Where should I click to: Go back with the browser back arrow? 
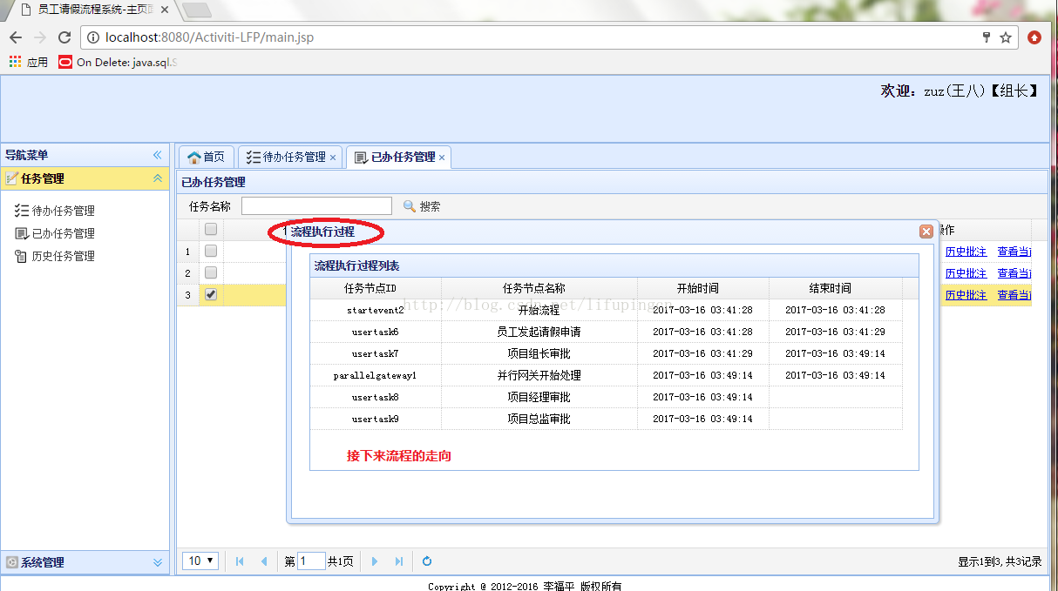pyautogui.click(x=16, y=37)
